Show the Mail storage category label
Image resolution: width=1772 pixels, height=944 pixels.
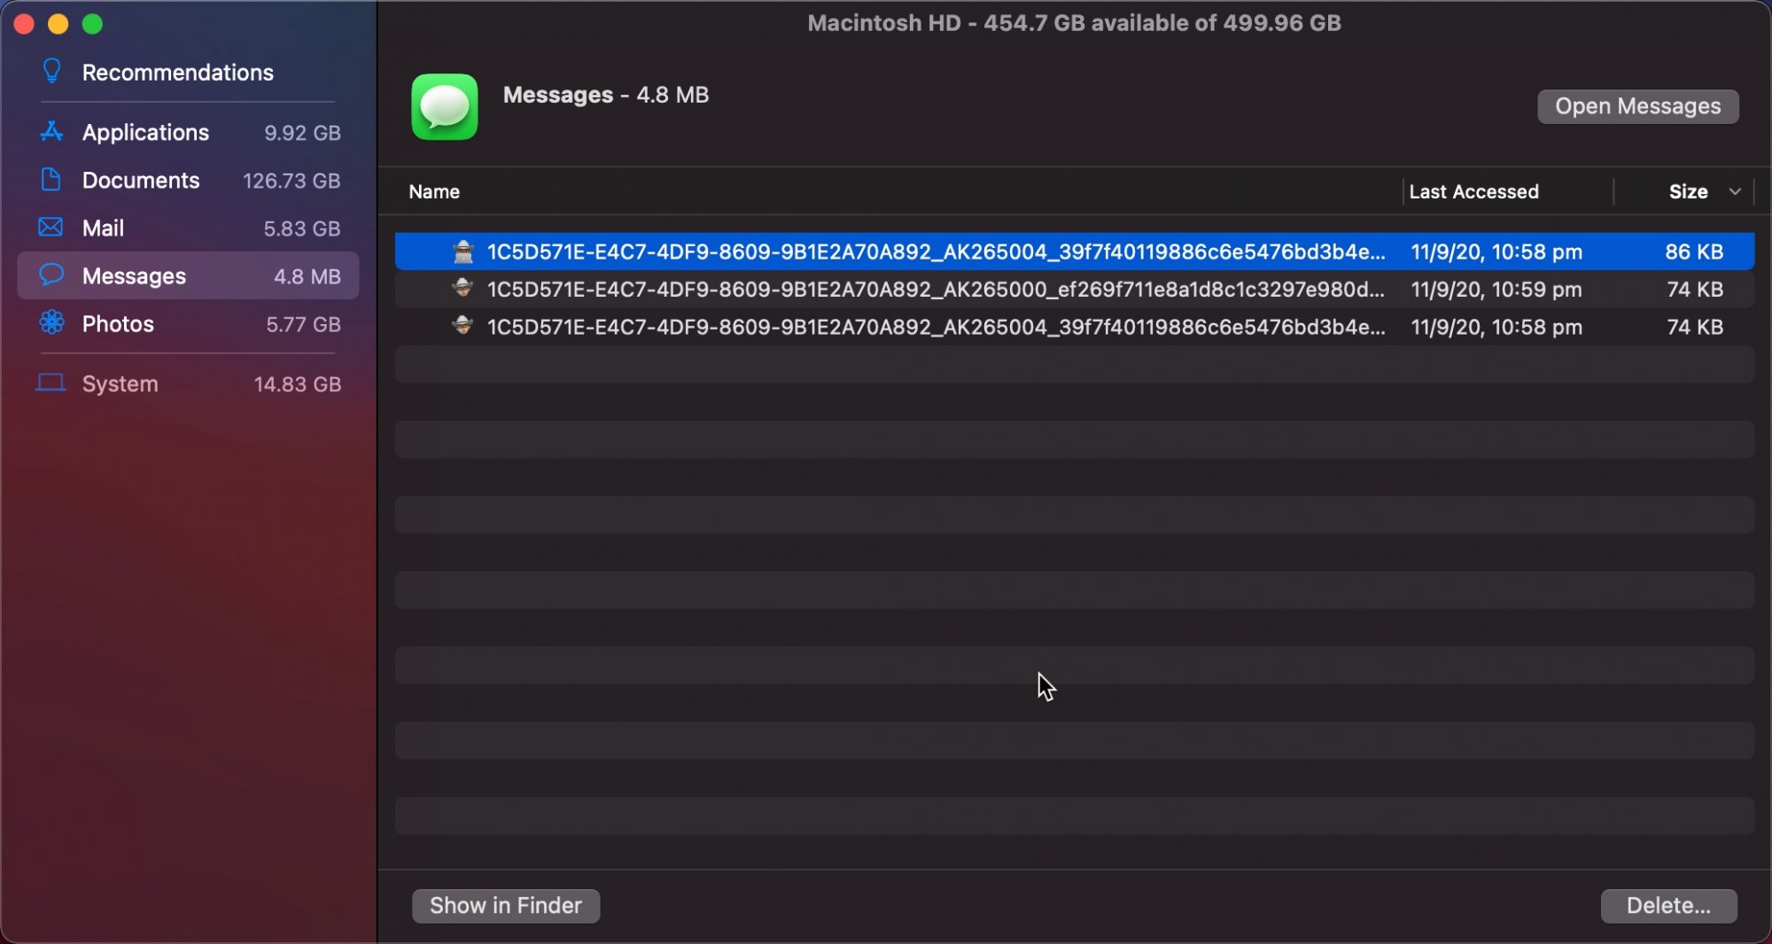coord(103,228)
